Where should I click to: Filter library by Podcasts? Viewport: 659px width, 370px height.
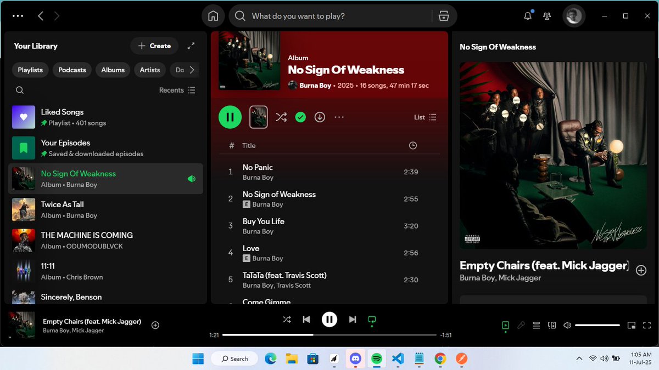pyautogui.click(x=72, y=70)
